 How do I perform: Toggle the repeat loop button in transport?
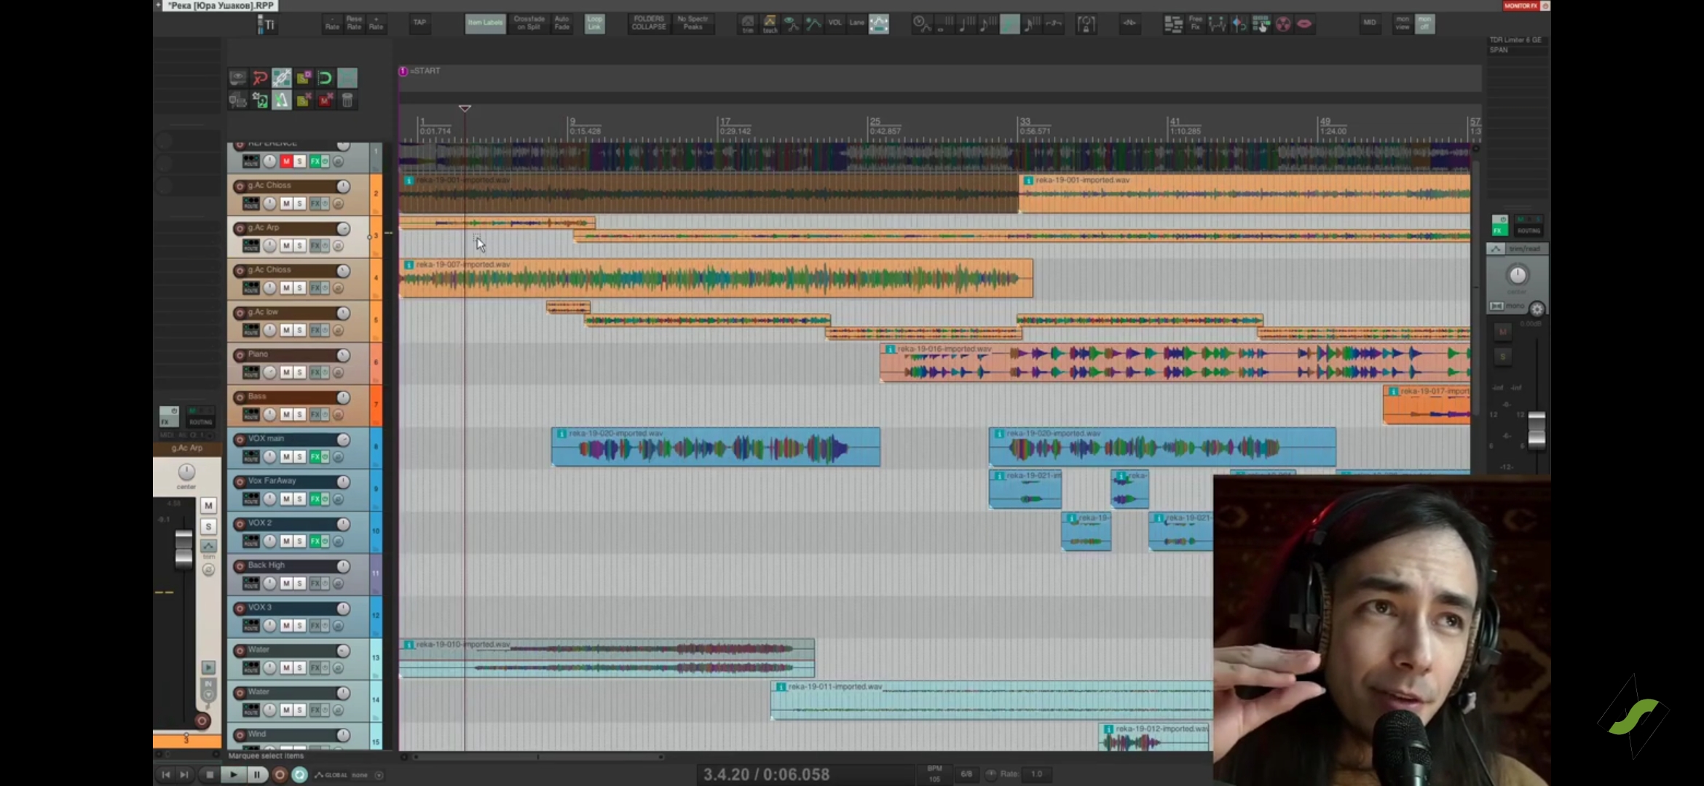click(299, 774)
